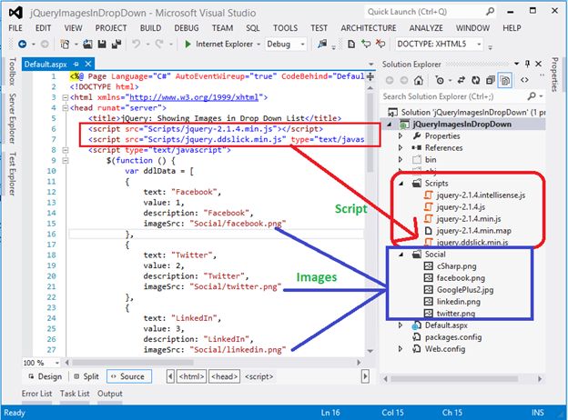Open the Toolbox side panel

coord(12,72)
